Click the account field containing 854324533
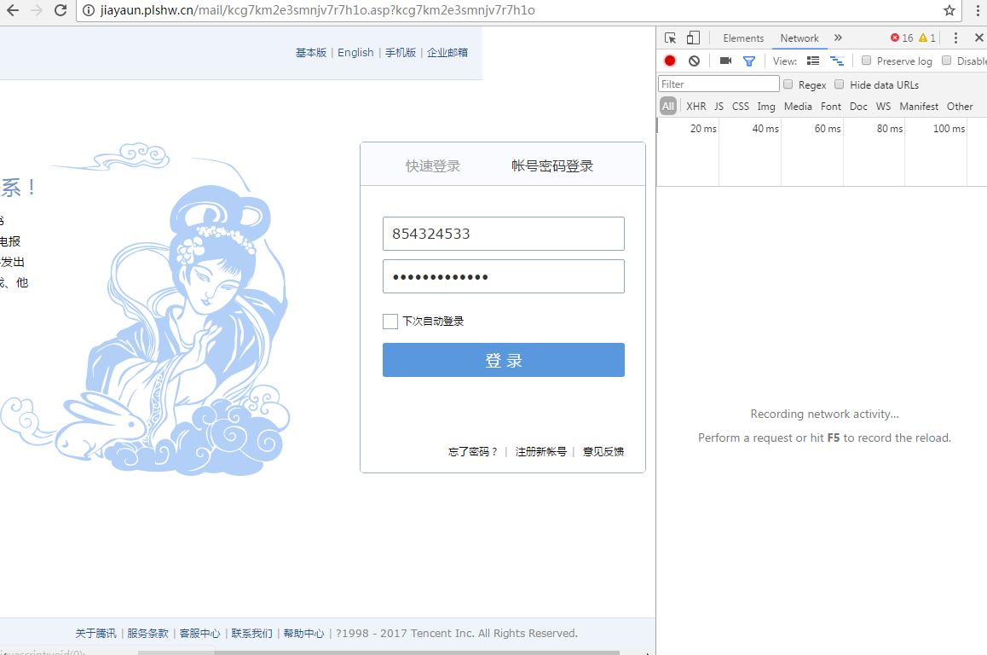Image resolution: width=987 pixels, height=655 pixels. [504, 234]
